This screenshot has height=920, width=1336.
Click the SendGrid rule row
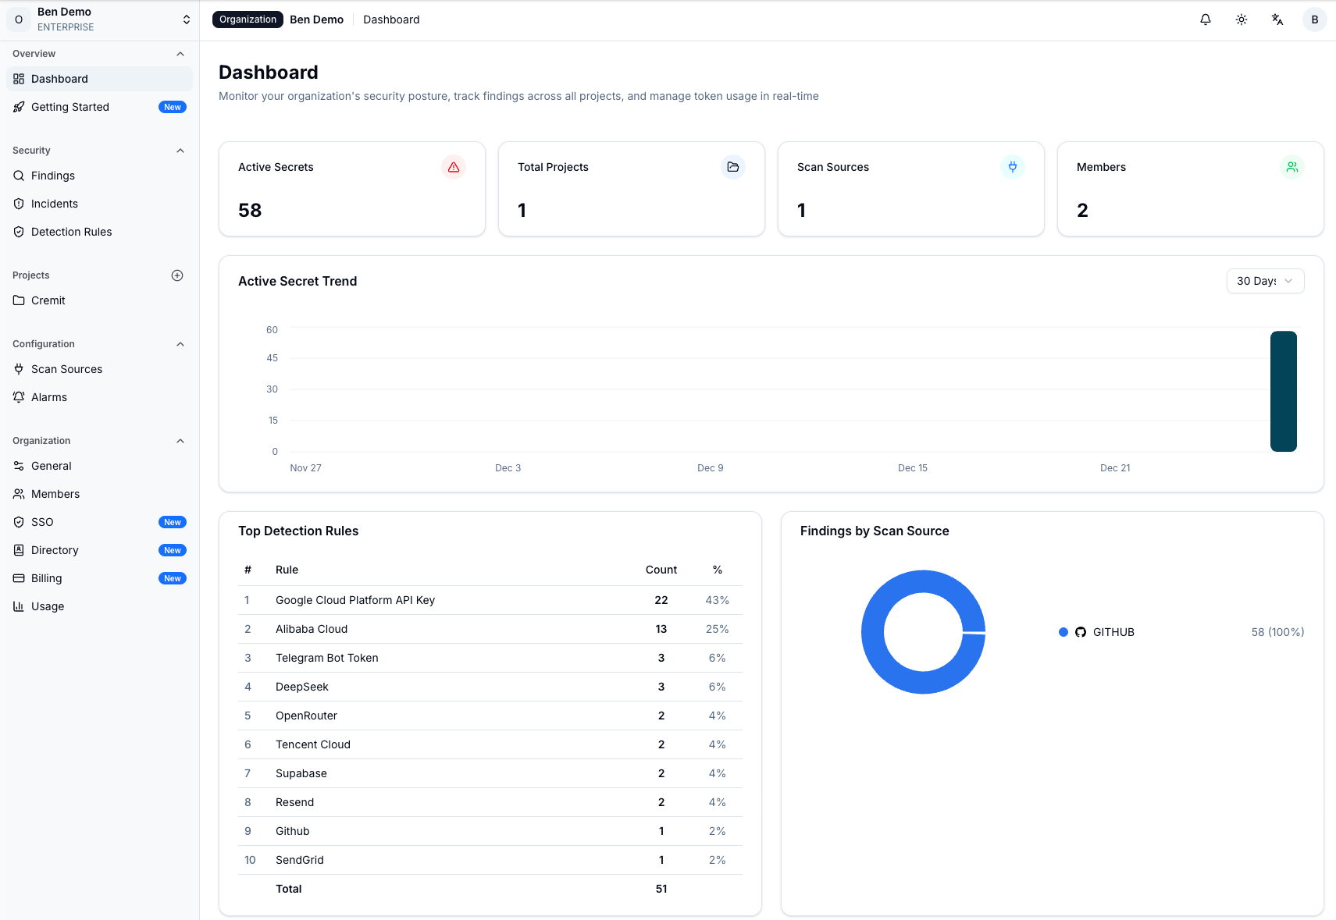pyautogui.click(x=490, y=860)
